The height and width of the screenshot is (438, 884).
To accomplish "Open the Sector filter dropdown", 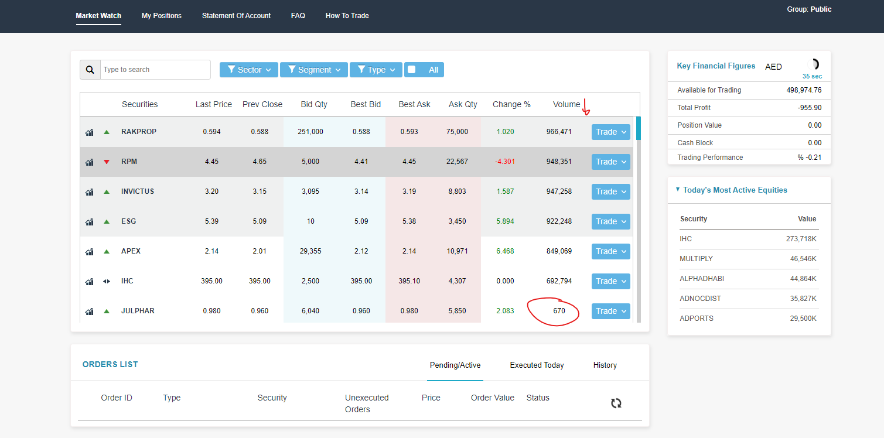I will tap(249, 69).
